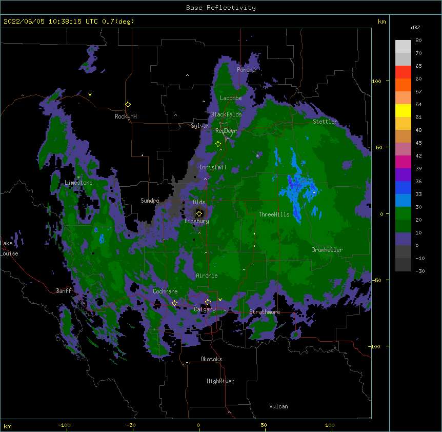The width and height of the screenshot is (442, 432).
Task: Click the Lake Louise label
Action: (x=9, y=248)
